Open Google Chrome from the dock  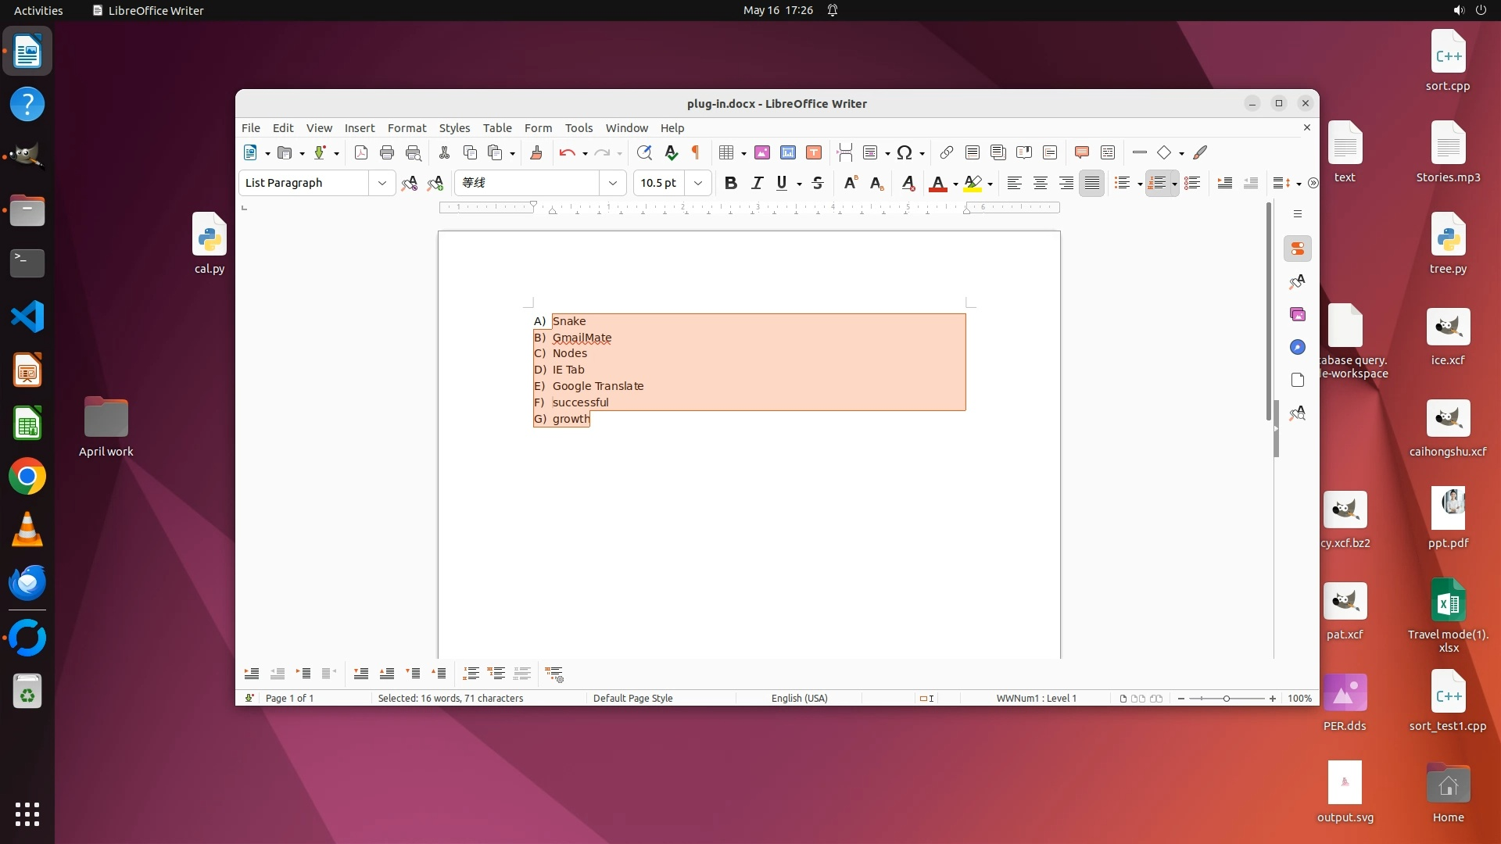point(27,477)
